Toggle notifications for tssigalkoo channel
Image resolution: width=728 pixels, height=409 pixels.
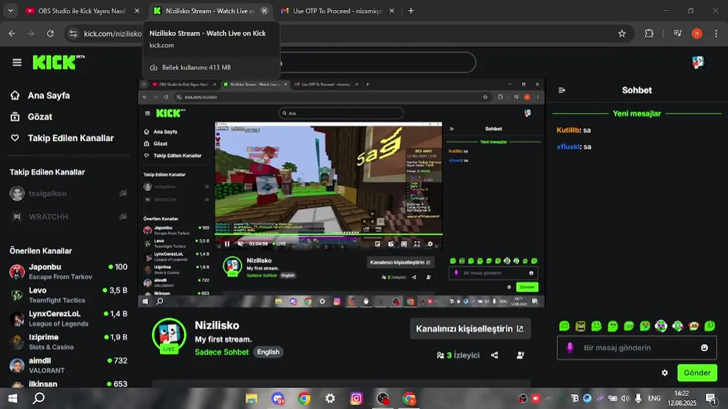(123, 194)
